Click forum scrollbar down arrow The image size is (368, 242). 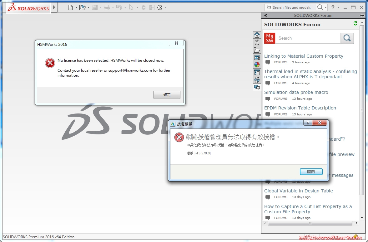[x=362, y=218]
